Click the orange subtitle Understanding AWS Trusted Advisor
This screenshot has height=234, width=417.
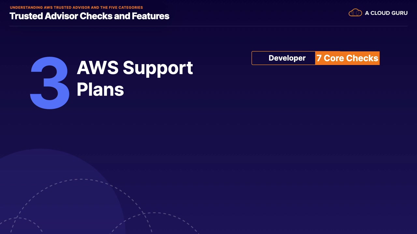coord(76,7)
